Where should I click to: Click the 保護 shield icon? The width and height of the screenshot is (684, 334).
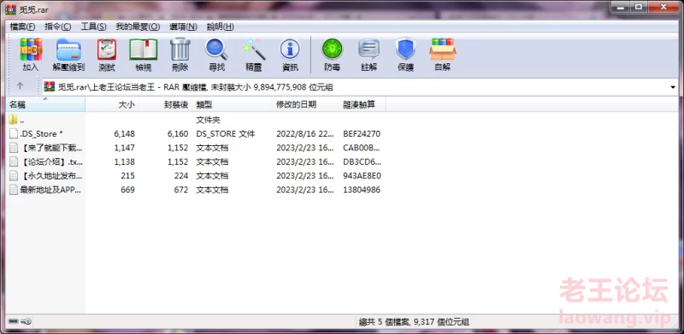coord(405,50)
